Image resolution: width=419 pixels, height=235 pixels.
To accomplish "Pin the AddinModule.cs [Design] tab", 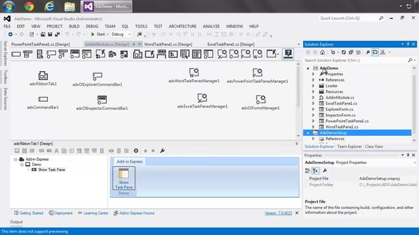I will (x=134, y=44).
